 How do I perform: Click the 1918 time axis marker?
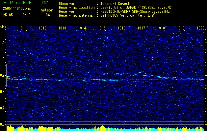161,28
